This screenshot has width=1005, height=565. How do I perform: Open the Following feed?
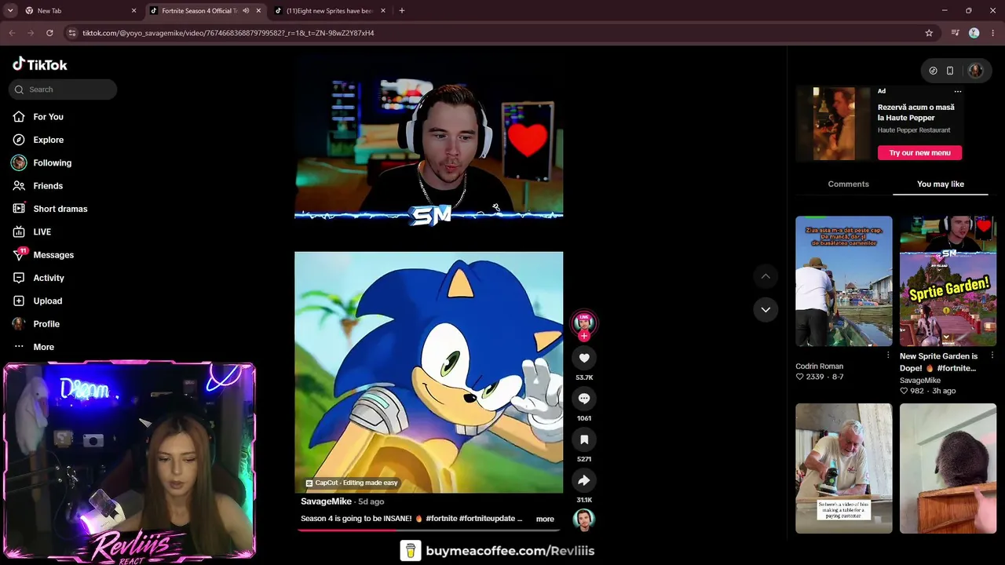(42, 163)
